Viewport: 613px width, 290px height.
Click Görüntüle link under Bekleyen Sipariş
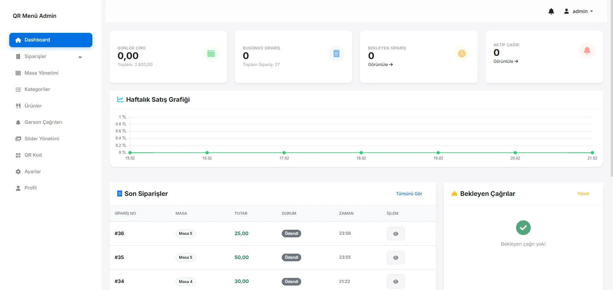380,64
